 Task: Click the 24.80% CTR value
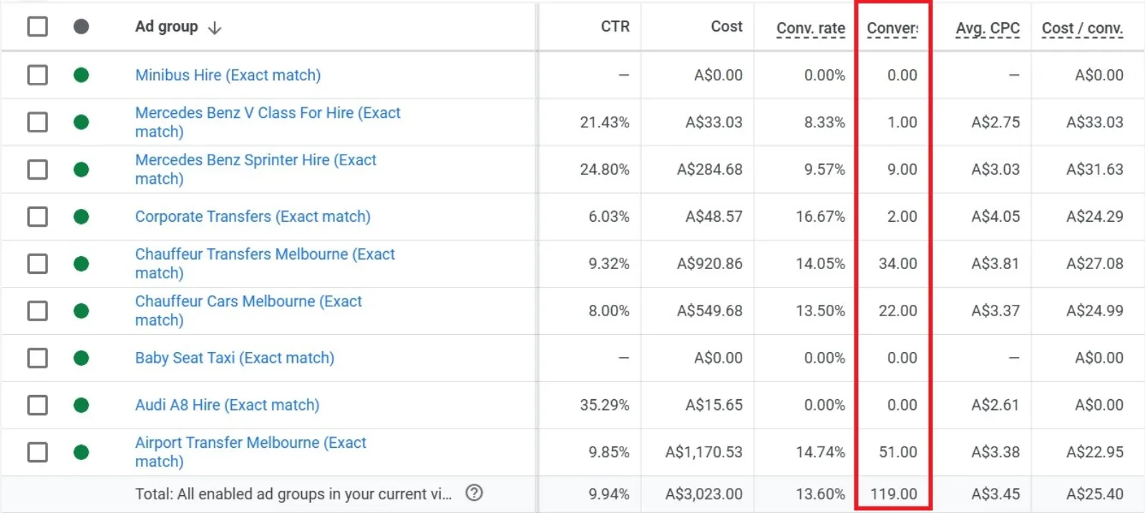tap(605, 170)
